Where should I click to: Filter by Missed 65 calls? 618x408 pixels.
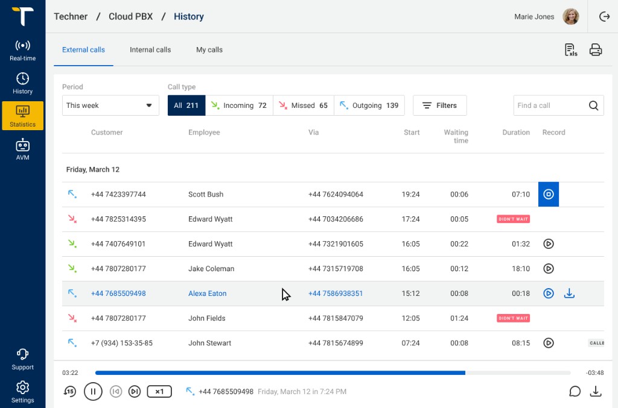[x=304, y=105]
